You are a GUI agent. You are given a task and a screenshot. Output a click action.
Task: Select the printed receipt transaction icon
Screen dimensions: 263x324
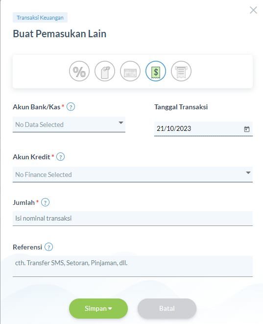click(181, 71)
